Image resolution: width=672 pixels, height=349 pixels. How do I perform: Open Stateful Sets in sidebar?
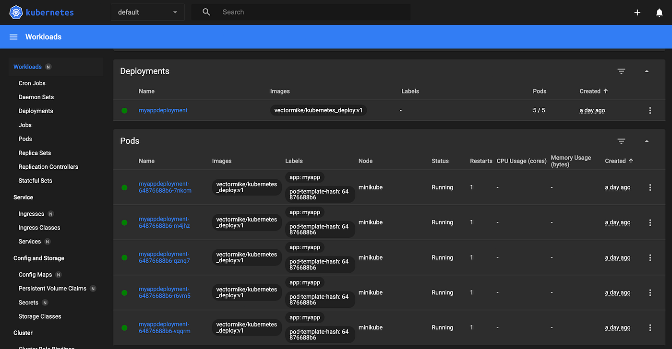tap(36, 181)
